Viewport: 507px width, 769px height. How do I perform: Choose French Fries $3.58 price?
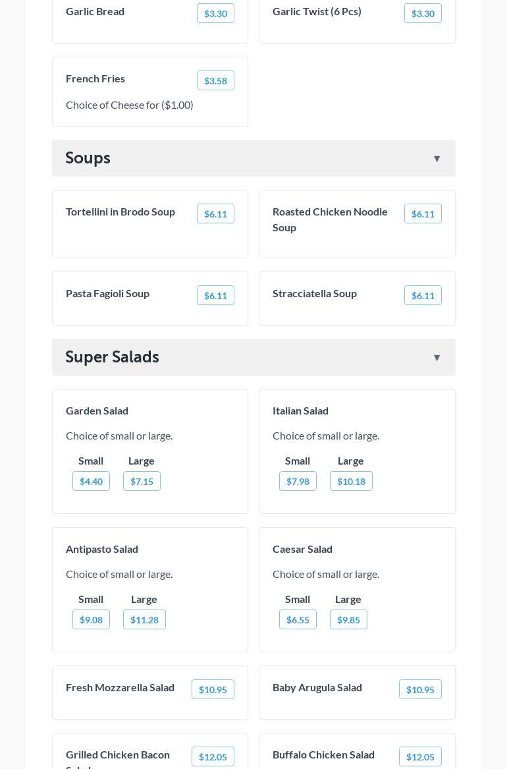point(215,80)
